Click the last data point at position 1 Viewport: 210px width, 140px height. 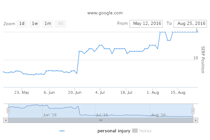click(x=198, y=32)
